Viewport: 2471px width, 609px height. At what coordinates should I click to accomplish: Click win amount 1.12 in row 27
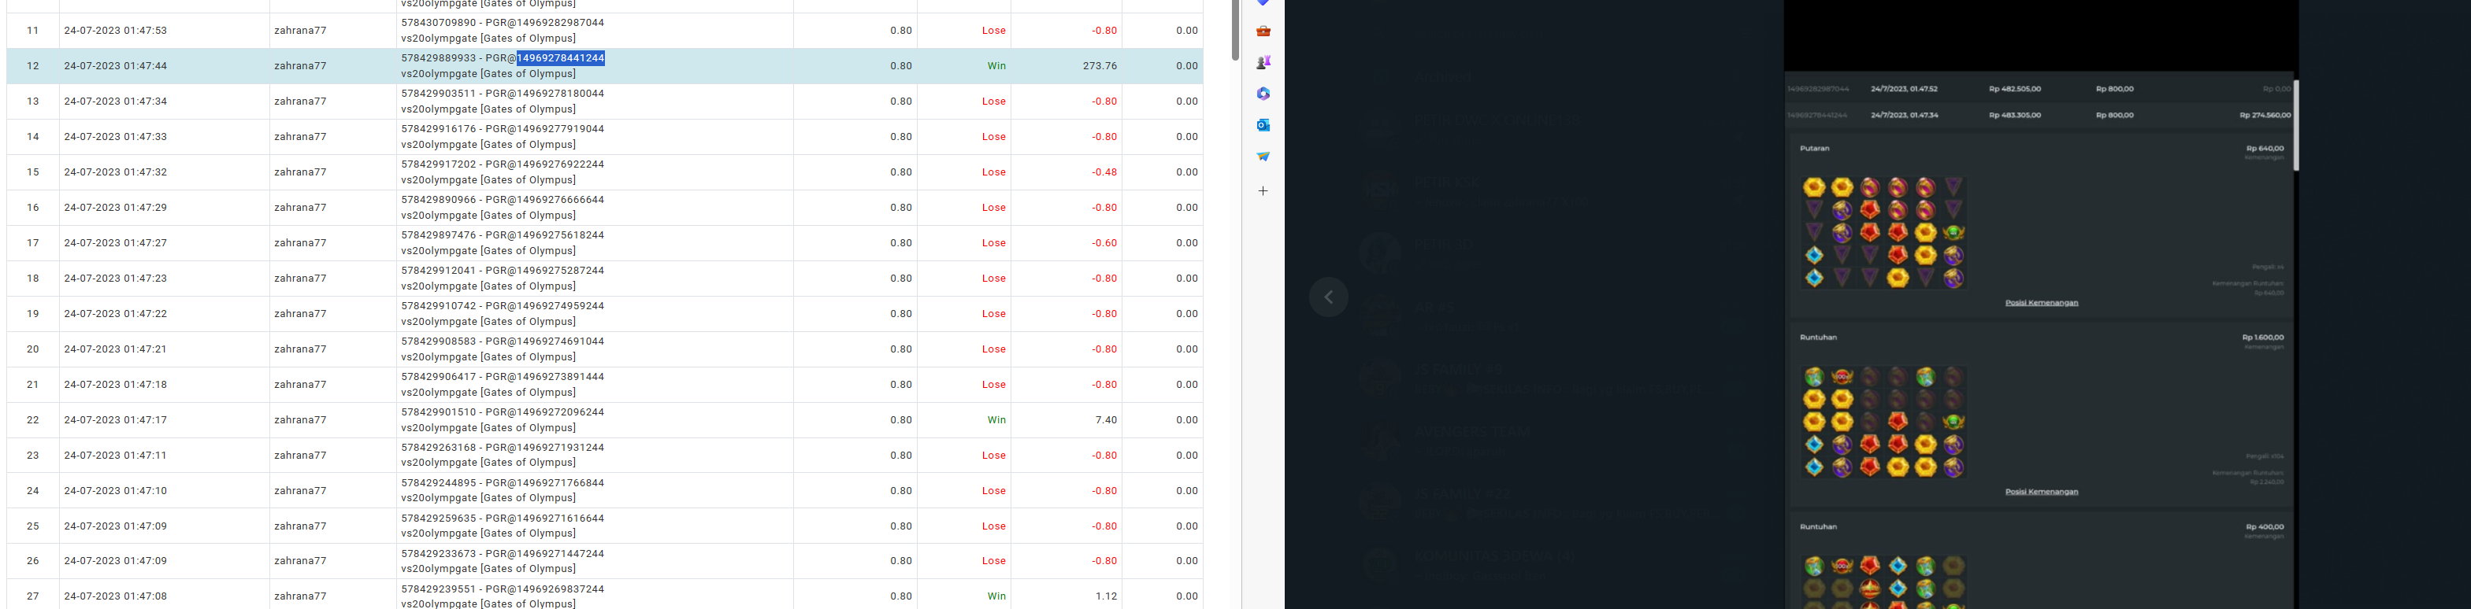coord(1106,596)
